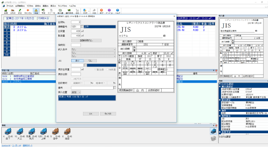
Task: Collapse the システム設定 section
Action: 220,84
